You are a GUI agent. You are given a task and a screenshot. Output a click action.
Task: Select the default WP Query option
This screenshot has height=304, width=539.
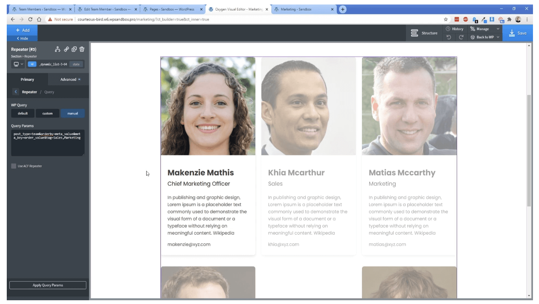pyautogui.click(x=23, y=113)
